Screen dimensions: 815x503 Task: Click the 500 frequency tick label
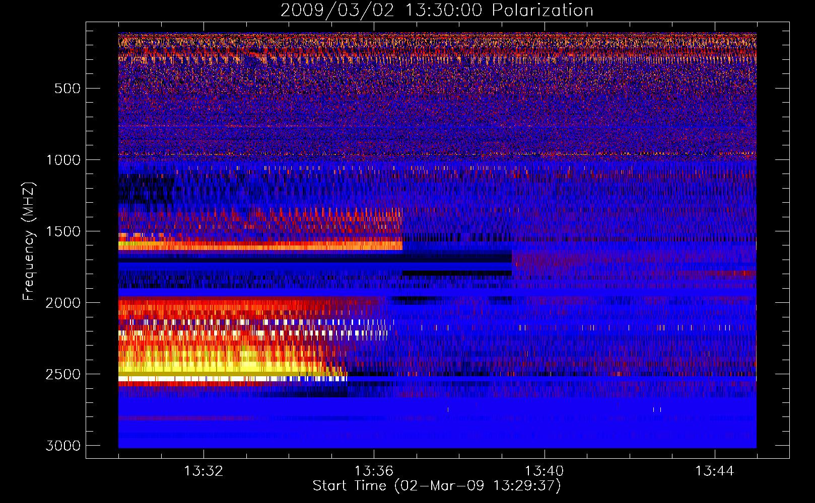[67, 89]
